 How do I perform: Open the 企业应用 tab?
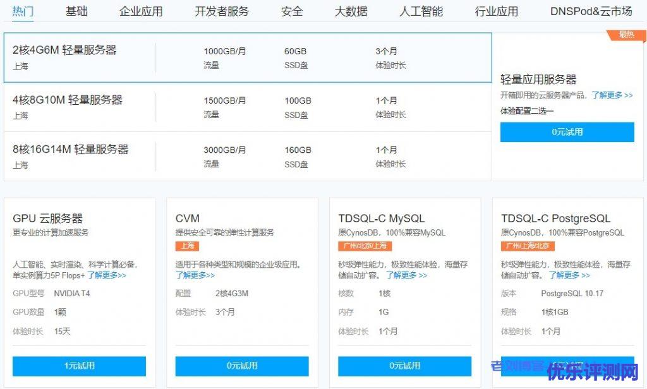[x=141, y=11]
